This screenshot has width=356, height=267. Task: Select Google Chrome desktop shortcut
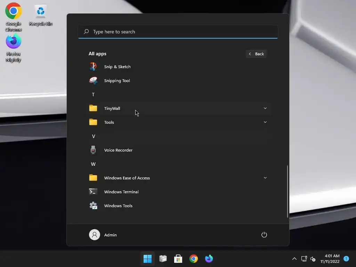click(14, 17)
